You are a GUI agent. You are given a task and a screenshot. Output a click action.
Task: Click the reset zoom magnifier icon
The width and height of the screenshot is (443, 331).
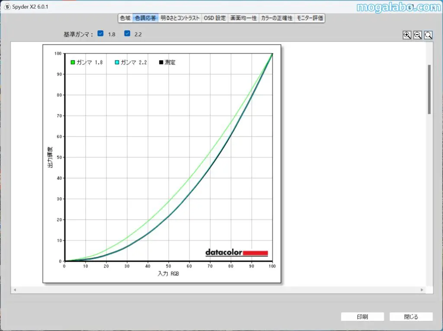coord(428,35)
